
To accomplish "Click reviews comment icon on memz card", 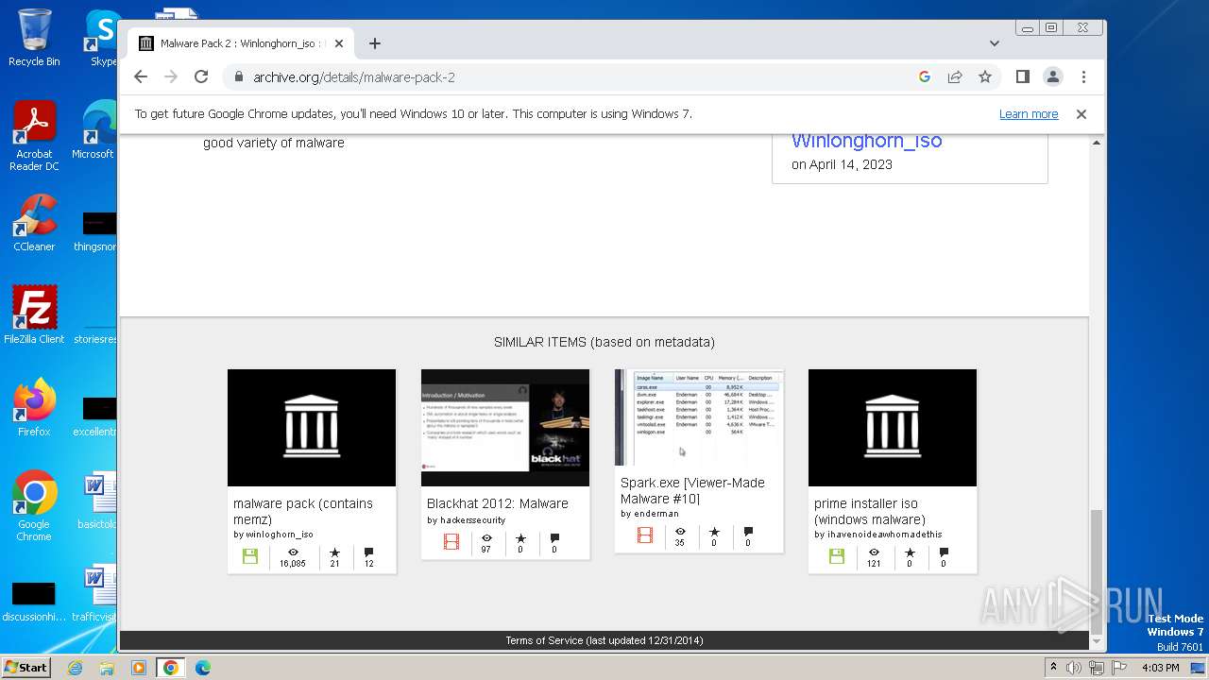I will (368, 552).
